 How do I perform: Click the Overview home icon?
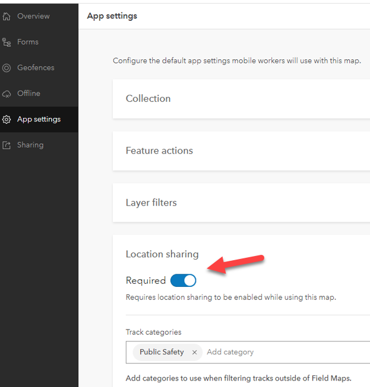click(x=7, y=16)
